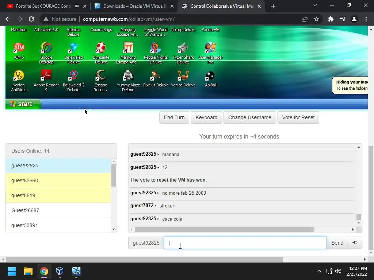Open the Chrome extensions puzzle icon
This screenshot has width=374, height=280.
[x=331, y=19]
